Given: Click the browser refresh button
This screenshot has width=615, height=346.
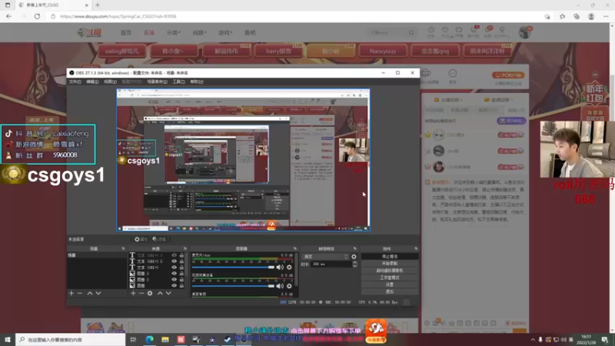Looking at the screenshot, I should tap(37, 16).
